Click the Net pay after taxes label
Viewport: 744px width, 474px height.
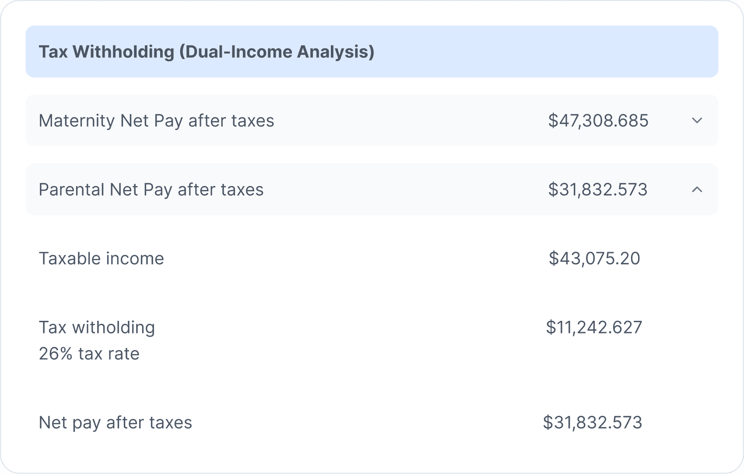click(115, 422)
